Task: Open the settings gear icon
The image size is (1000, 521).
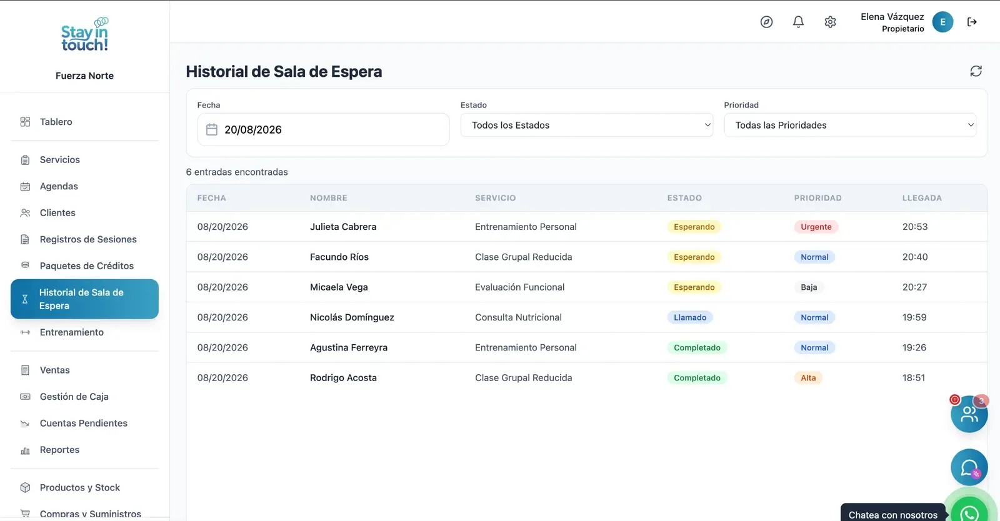Action: 830,22
